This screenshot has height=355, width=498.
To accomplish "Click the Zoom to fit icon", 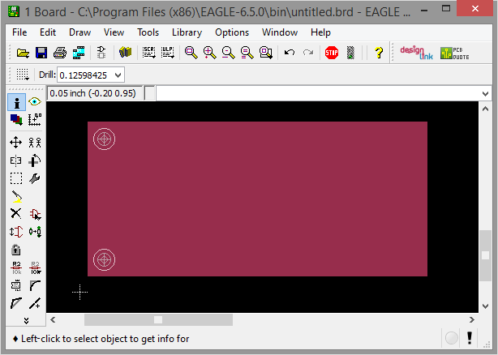I will point(191,53).
